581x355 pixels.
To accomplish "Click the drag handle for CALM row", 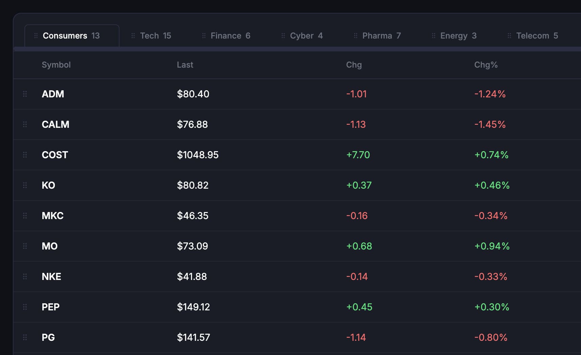I will pyautogui.click(x=25, y=124).
